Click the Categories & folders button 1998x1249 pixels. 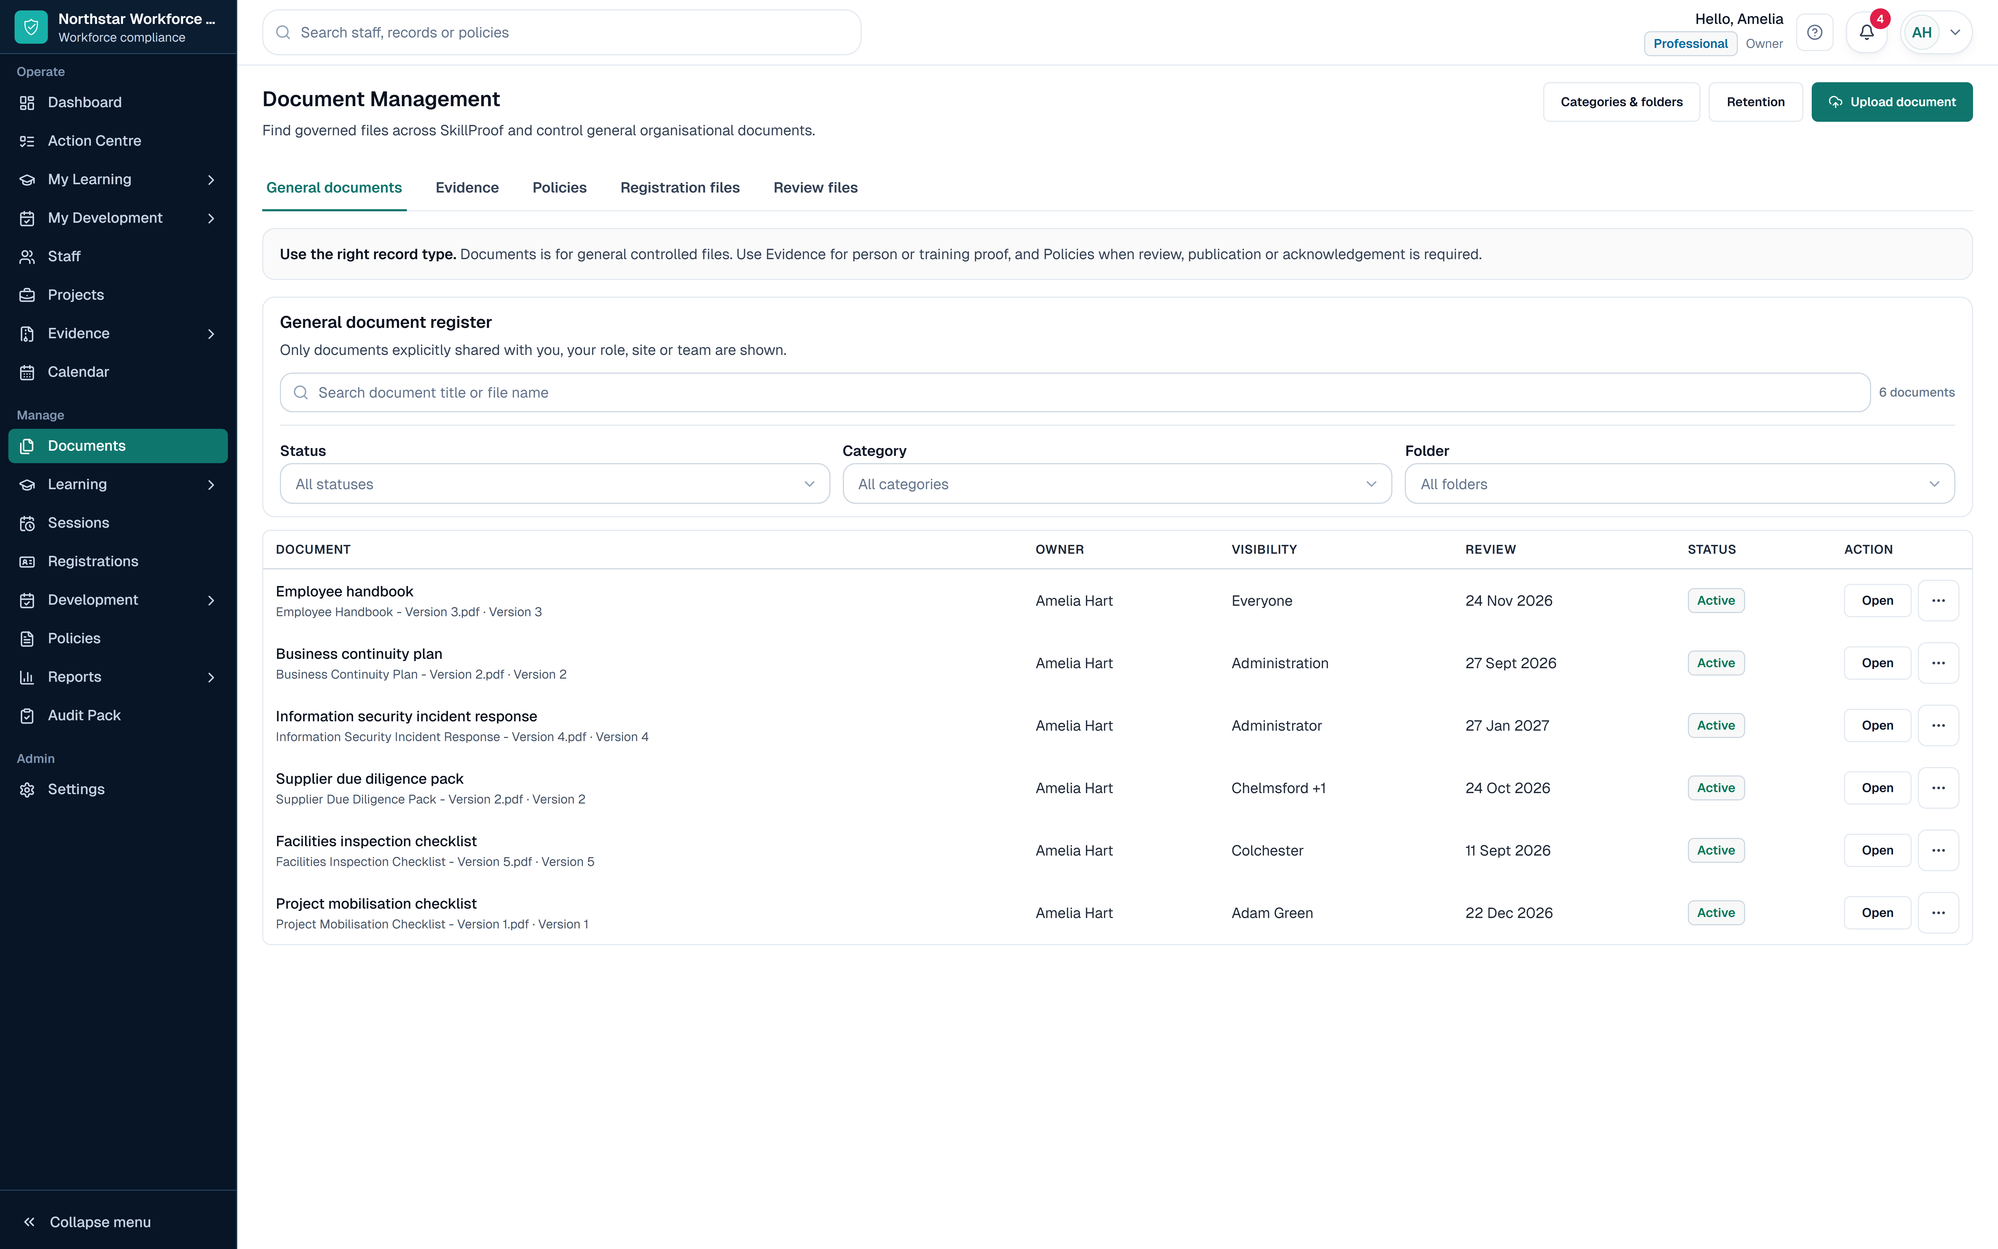[1622, 101]
